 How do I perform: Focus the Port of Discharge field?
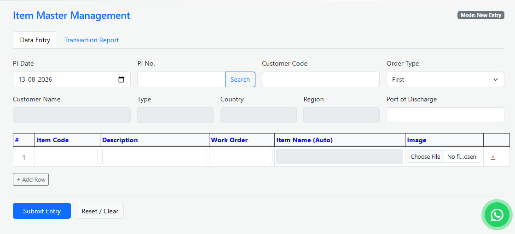(x=445, y=115)
